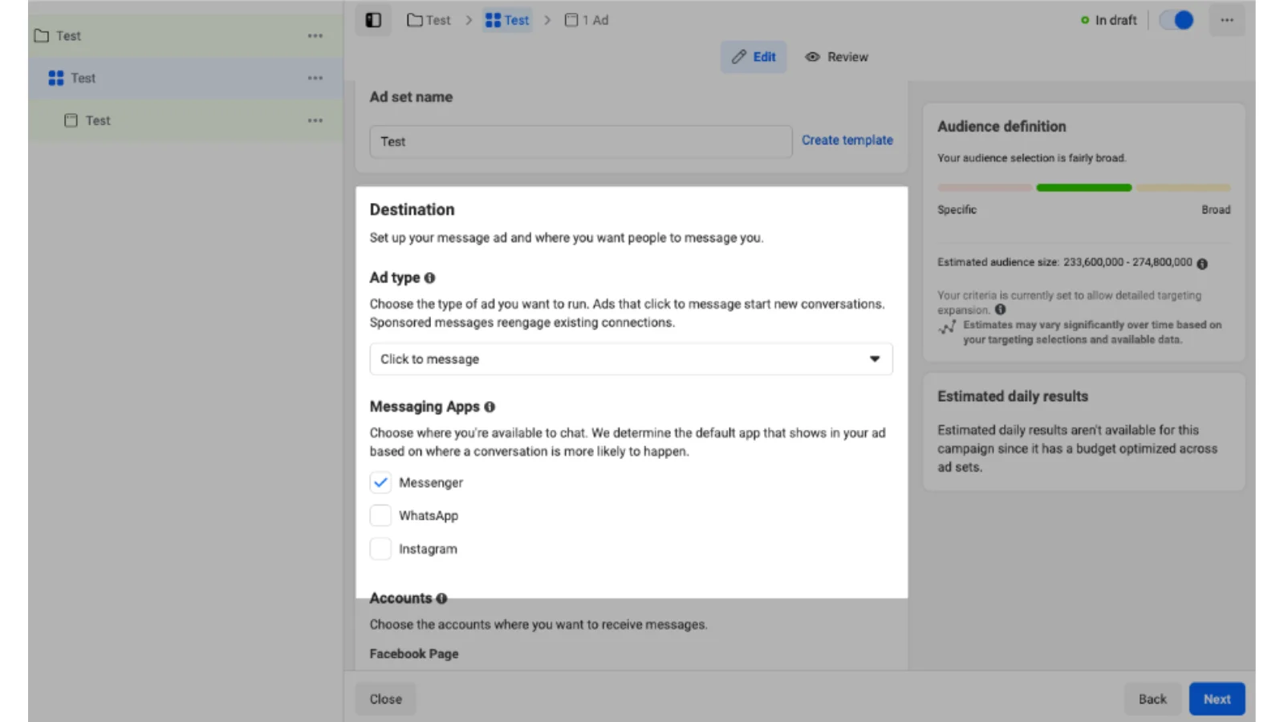The image size is (1284, 722).
Task: Go to 1 Ad breadcrumb
Action: click(587, 20)
